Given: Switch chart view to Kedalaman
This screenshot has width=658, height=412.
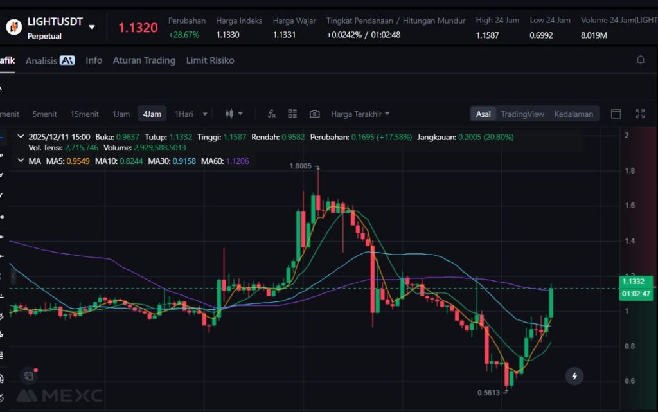Looking at the screenshot, I should pos(573,114).
